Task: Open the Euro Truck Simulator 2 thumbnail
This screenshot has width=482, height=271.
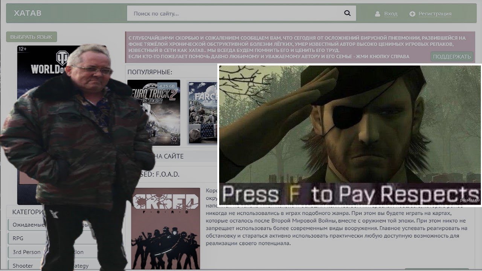Action: pos(154,113)
